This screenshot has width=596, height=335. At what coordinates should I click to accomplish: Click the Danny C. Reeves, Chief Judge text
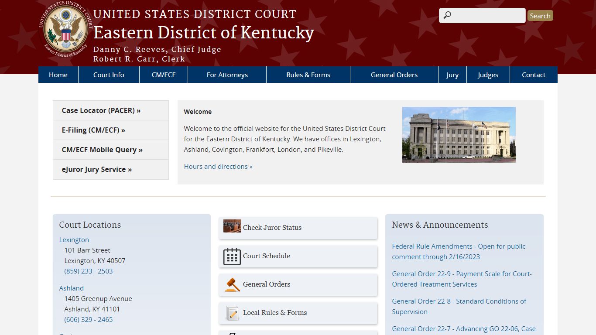(x=157, y=49)
